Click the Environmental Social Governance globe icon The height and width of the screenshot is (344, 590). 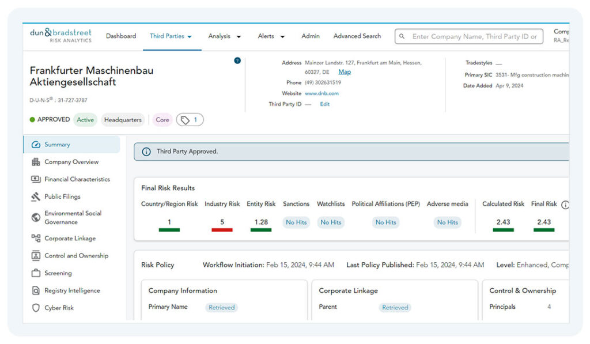[x=36, y=218]
